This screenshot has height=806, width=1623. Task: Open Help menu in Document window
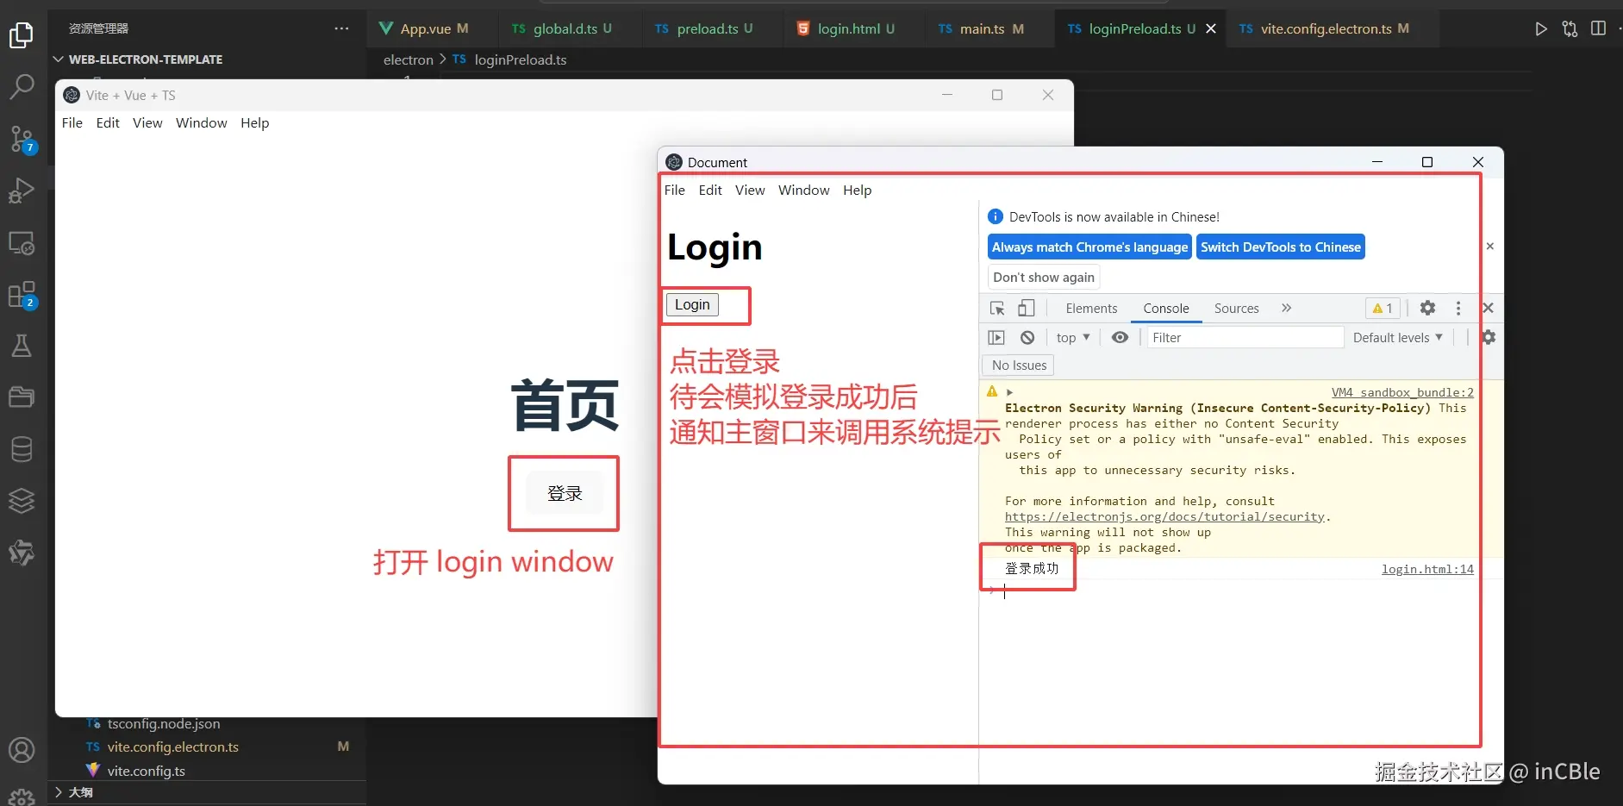click(x=857, y=190)
